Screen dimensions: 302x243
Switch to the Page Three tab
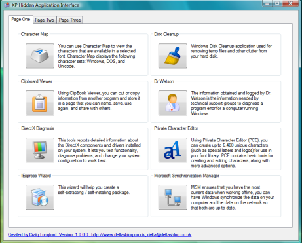69,20
